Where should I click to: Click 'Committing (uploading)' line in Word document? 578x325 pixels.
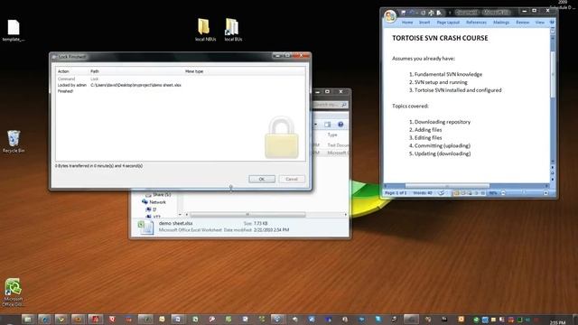point(443,145)
